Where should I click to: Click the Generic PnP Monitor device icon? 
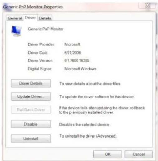[x=17, y=31]
